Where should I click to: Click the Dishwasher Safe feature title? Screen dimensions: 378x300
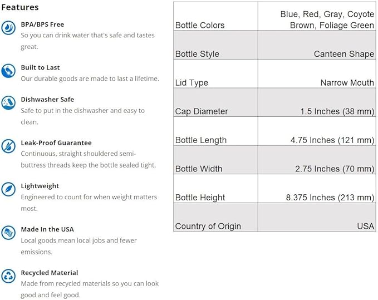tap(47, 100)
